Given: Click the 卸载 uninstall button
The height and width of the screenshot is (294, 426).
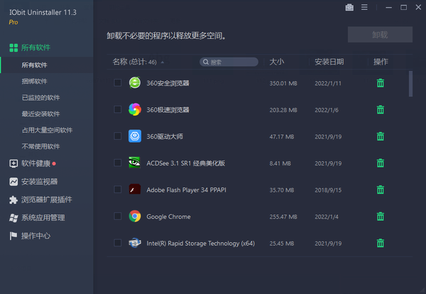Looking at the screenshot, I should click(380, 35).
